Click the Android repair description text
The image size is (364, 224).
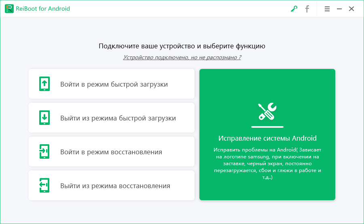point(267,164)
